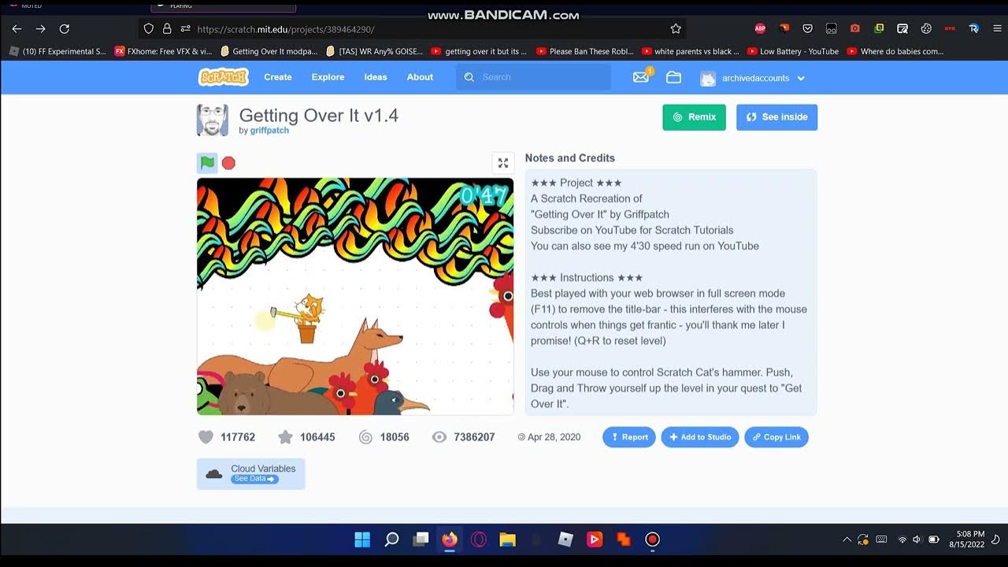Viewport: 1008px width, 567px height.
Task: Click into the Scratch search field
Action: [533, 77]
